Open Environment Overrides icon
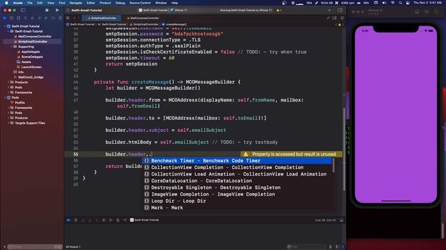The height and width of the screenshot is (250, 446). 118,220
